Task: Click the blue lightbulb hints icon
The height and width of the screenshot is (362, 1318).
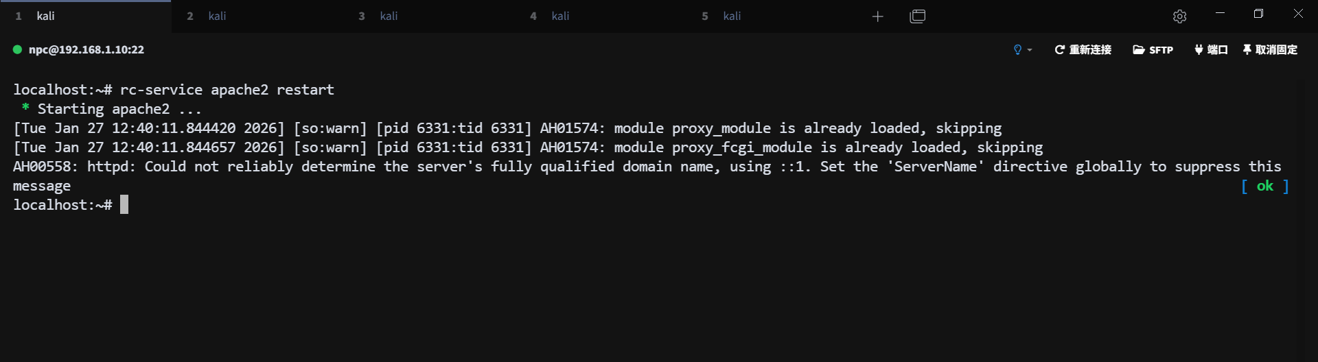Action: coord(1017,49)
